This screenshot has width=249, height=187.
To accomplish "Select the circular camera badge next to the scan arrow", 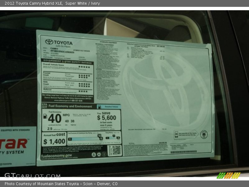I will tap(204, 134).
